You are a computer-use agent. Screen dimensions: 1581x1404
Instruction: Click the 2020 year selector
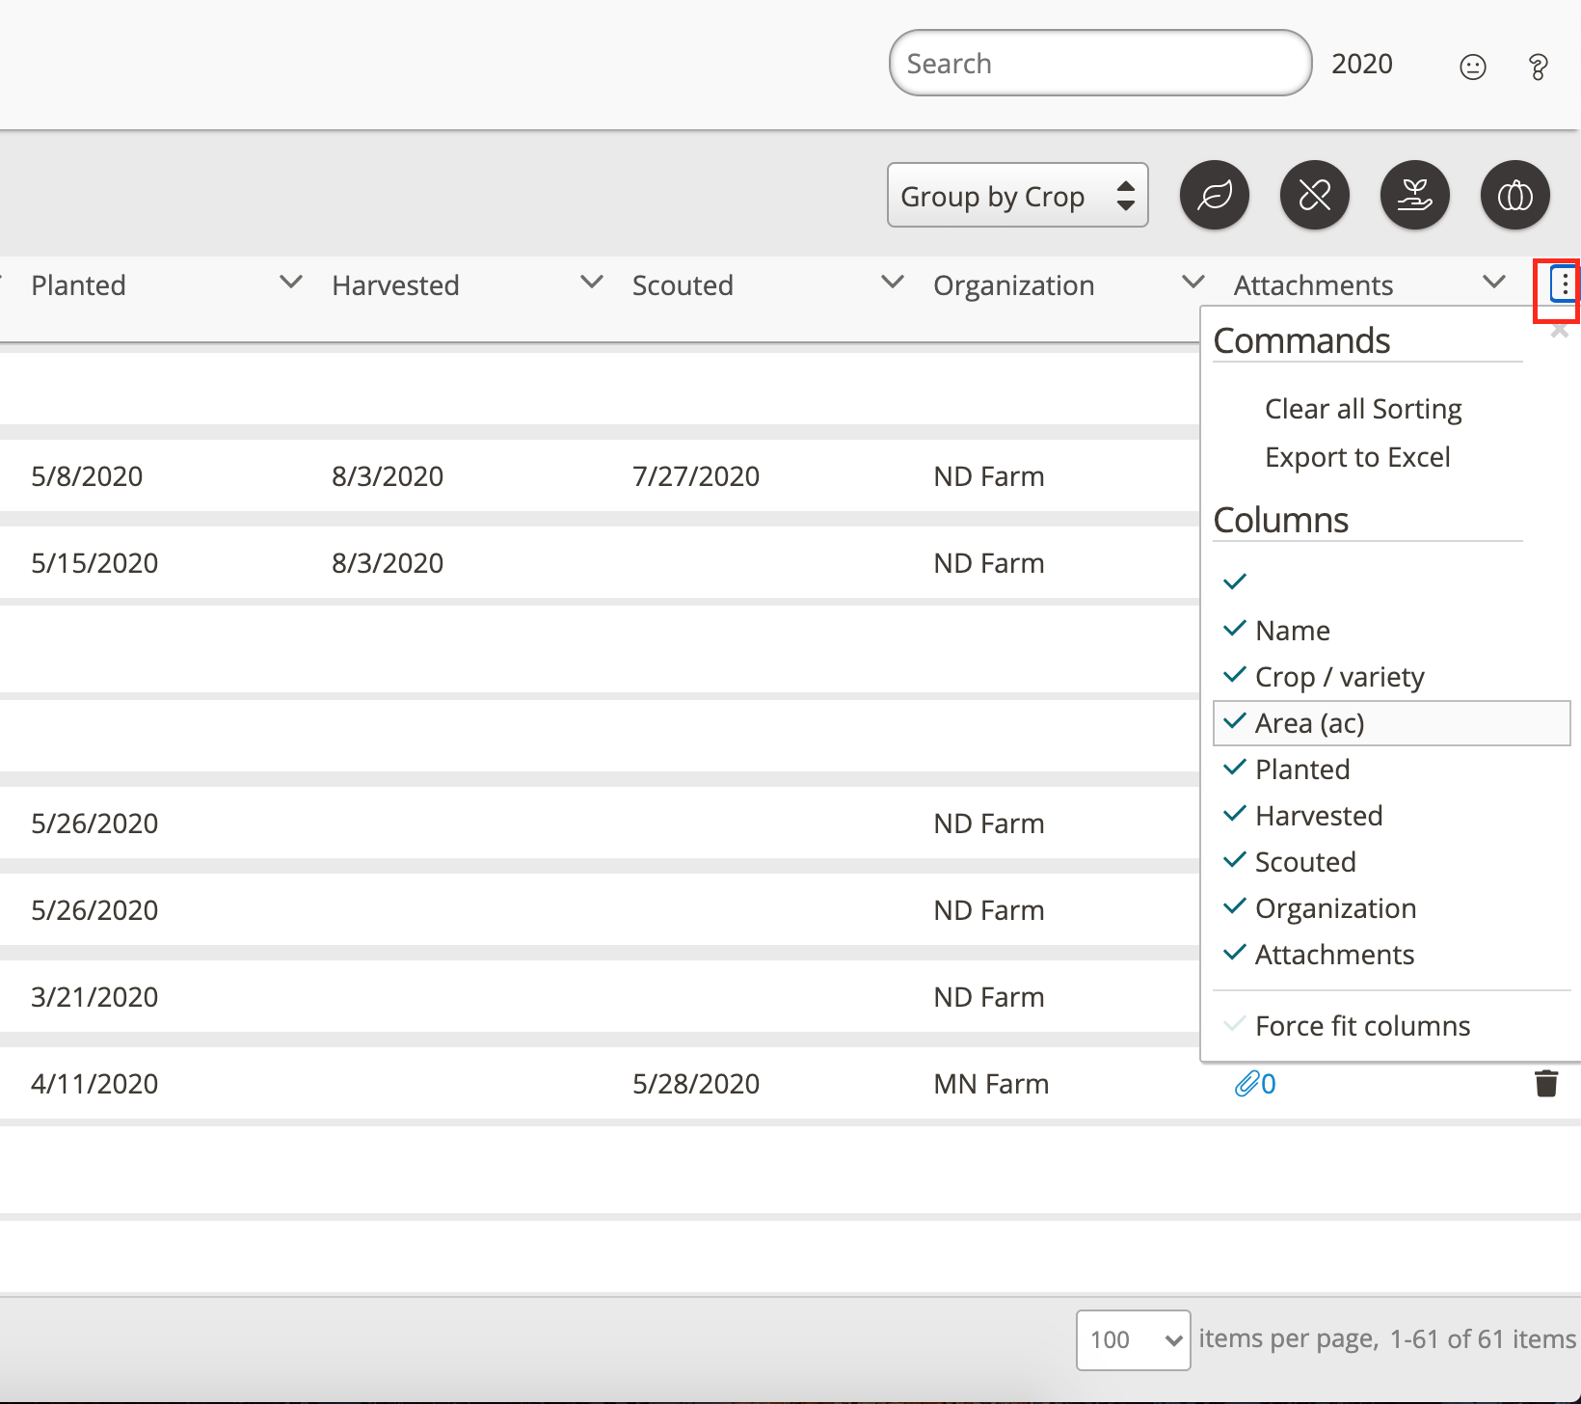coord(1362,64)
